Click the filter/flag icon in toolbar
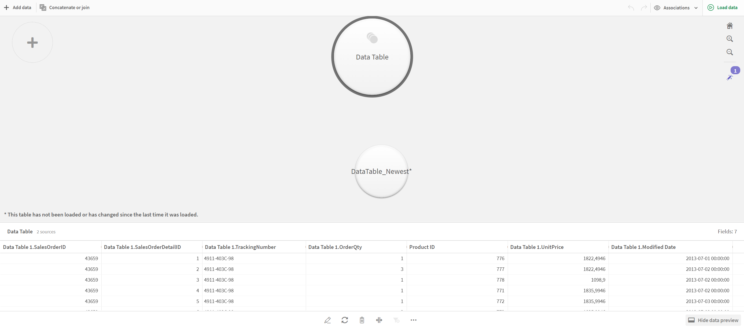The height and width of the screenshot is (329, 744). 397,320
